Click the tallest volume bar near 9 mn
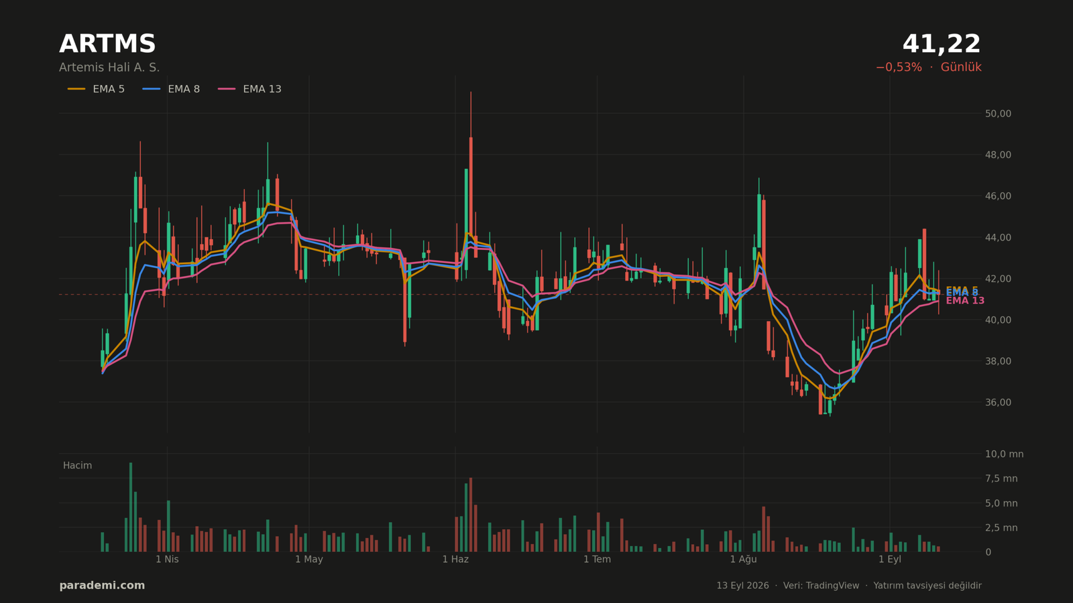Screen dimensions: 1073x603 click(x=131, y=507)
